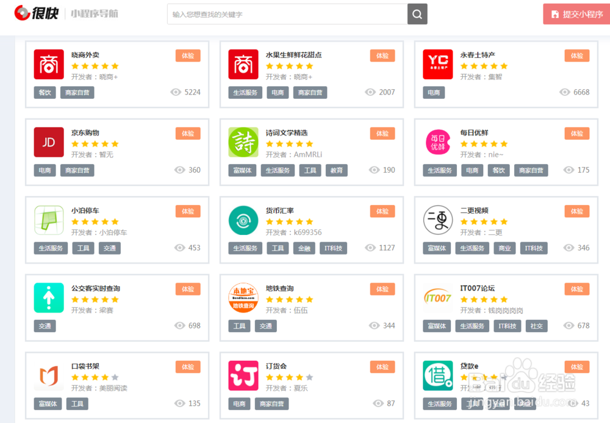610x423 pixels.
Task: Focus the keyword search input field
Action: click(x=287, y=14)
